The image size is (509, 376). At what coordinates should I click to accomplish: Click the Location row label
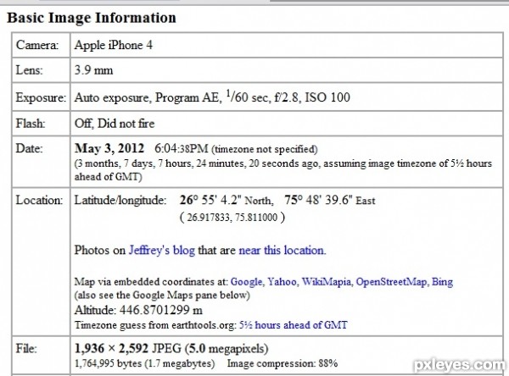[x=39, y=200]
